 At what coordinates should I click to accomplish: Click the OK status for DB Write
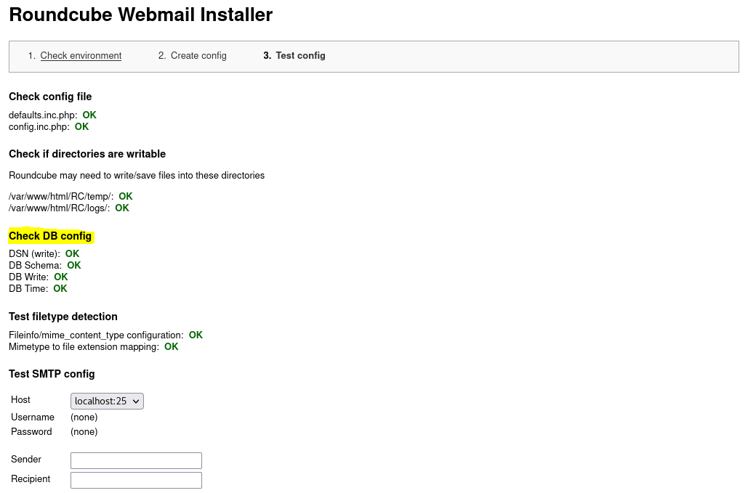(60, 277)
